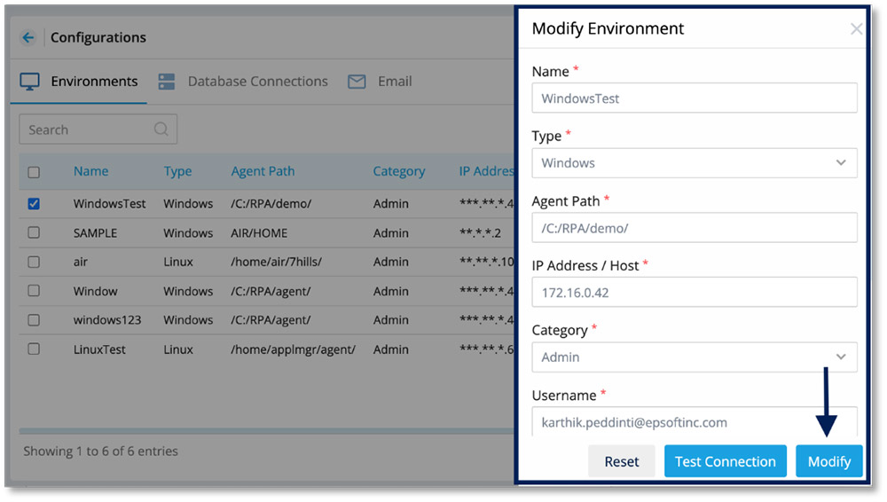
Task: Click the Reset button
Action: 621,461
